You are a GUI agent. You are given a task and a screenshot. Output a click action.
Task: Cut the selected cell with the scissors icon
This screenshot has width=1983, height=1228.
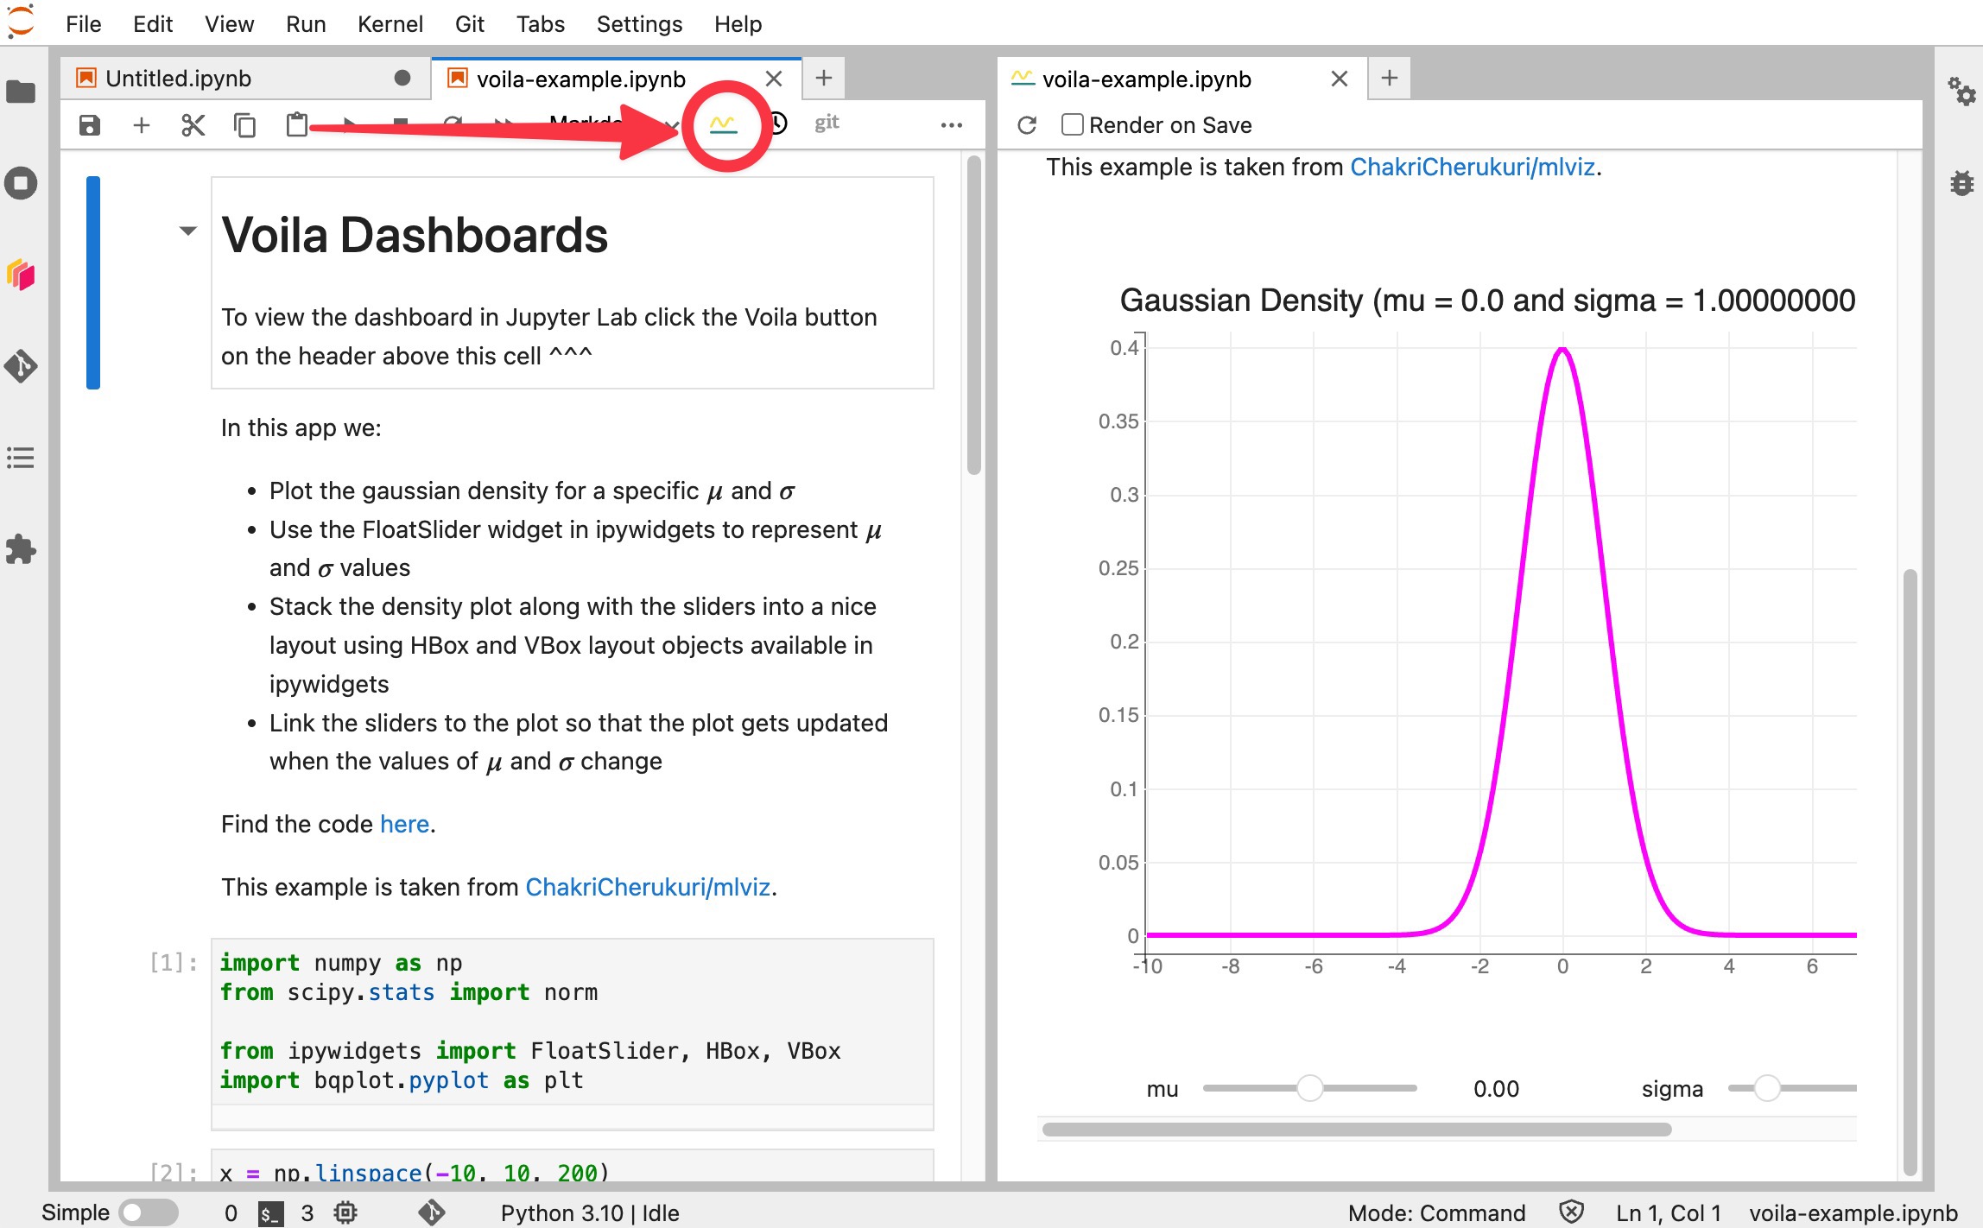193,125
